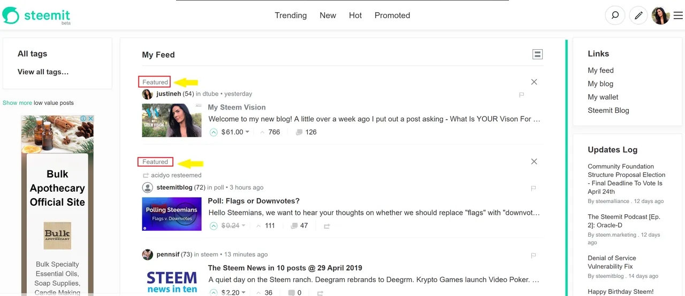Open Happy Birthday Steem! update

click(620, 292)
